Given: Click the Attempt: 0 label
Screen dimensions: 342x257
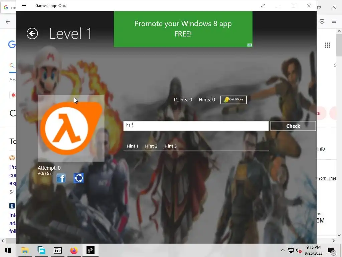Looking at the screenshot, I should coord(49,168).
